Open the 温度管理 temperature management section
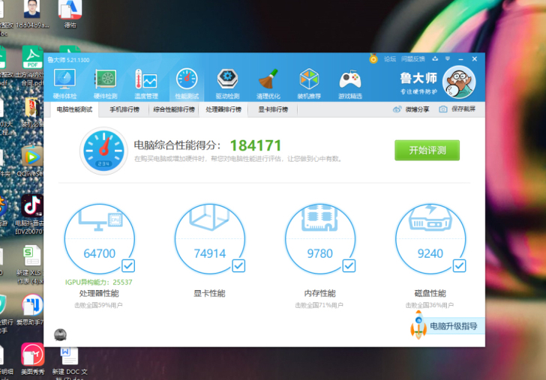 [146, 84]
